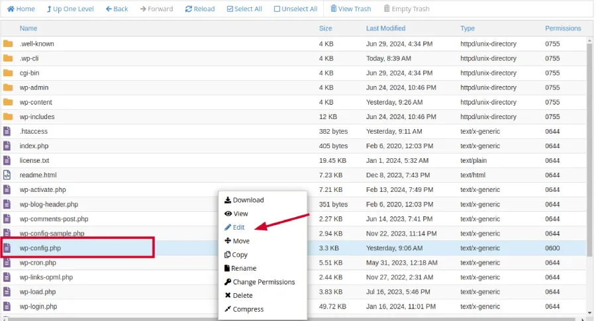Image resolution: width=596 pixels, height=321 pixels.
Task: Select the .well-known folder name
Action: click(x=37, y=44)
